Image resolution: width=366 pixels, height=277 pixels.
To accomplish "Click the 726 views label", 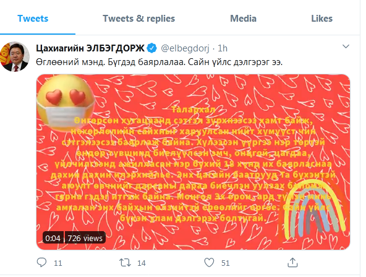I will click(x=85, y=238).
